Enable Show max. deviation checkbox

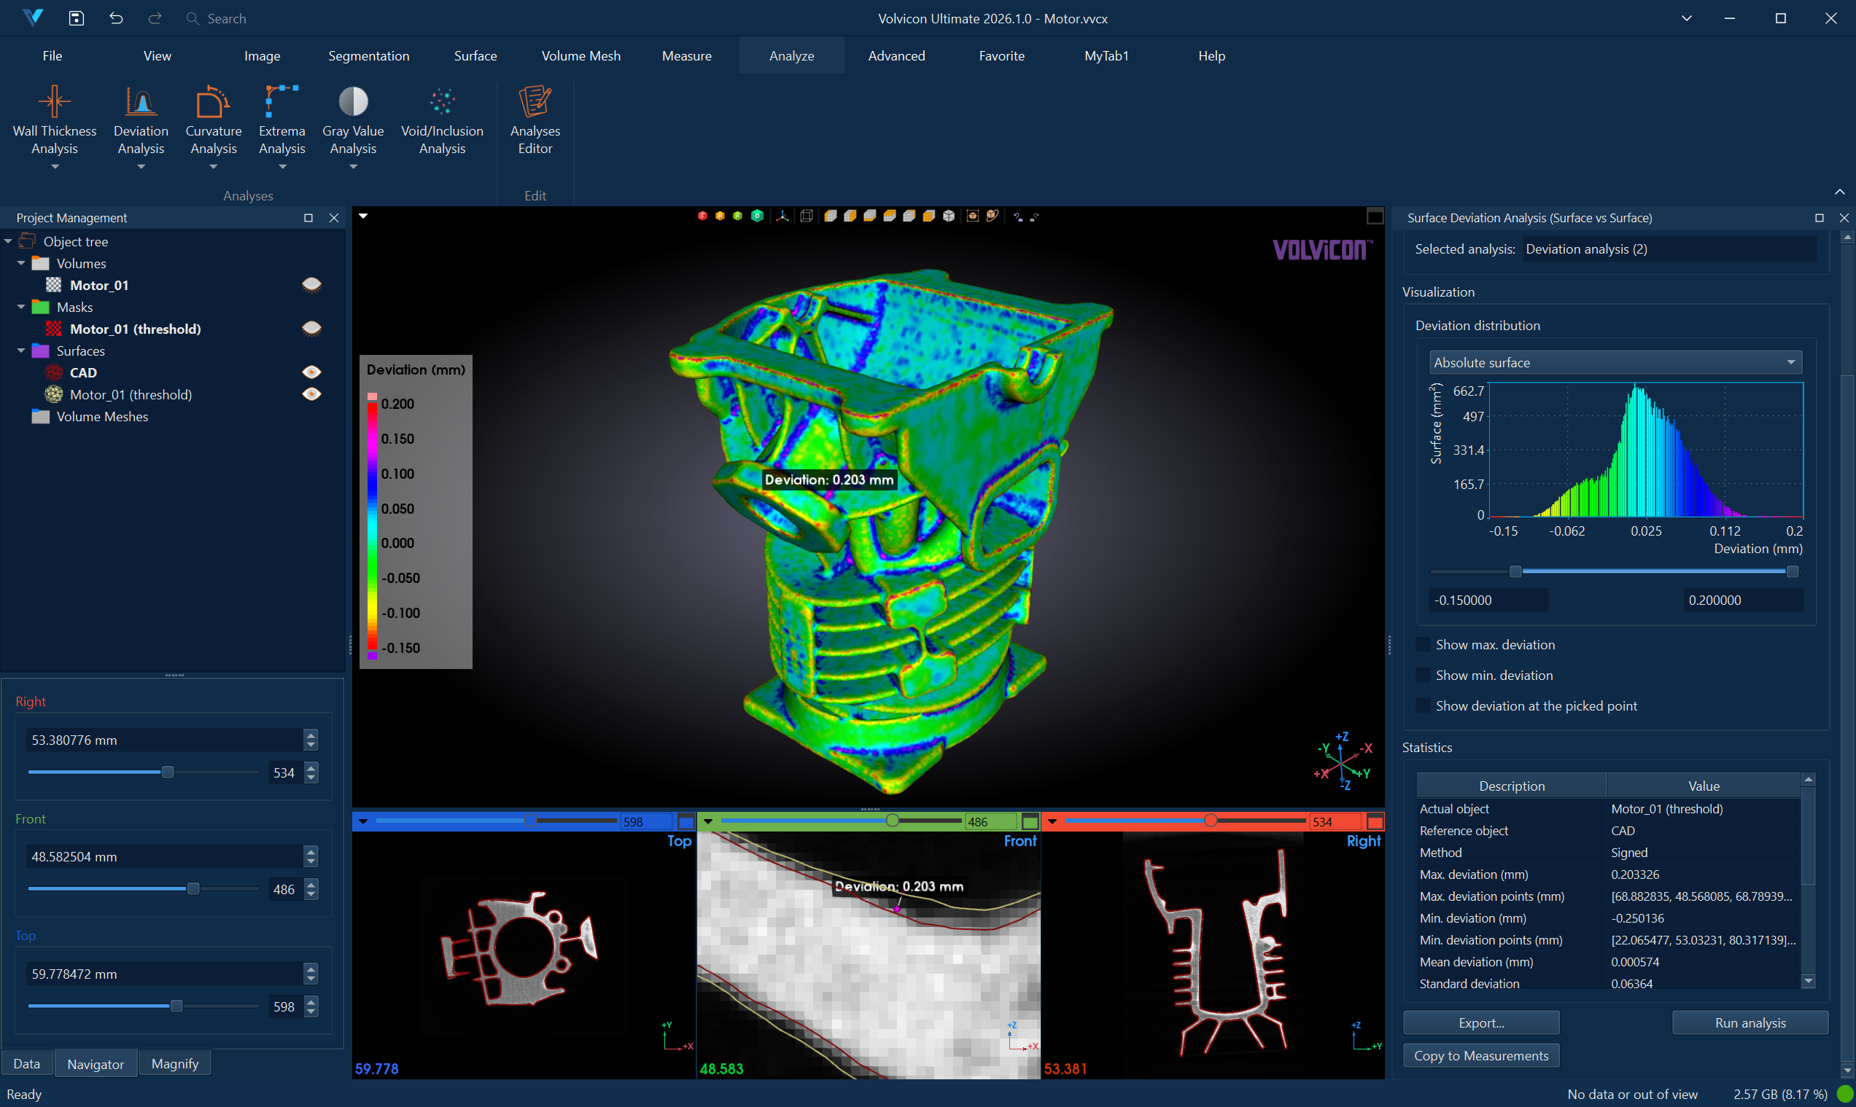coord(1423,644)
